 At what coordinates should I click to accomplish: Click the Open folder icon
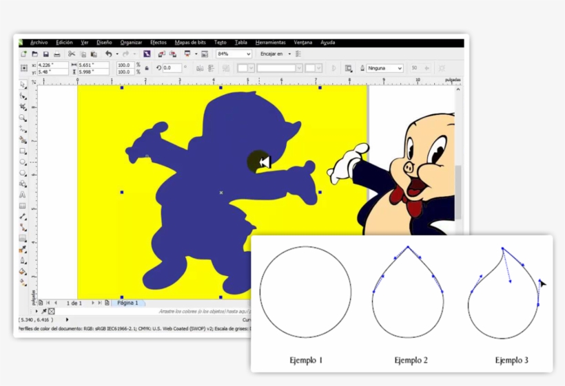(x=35, y=54)
